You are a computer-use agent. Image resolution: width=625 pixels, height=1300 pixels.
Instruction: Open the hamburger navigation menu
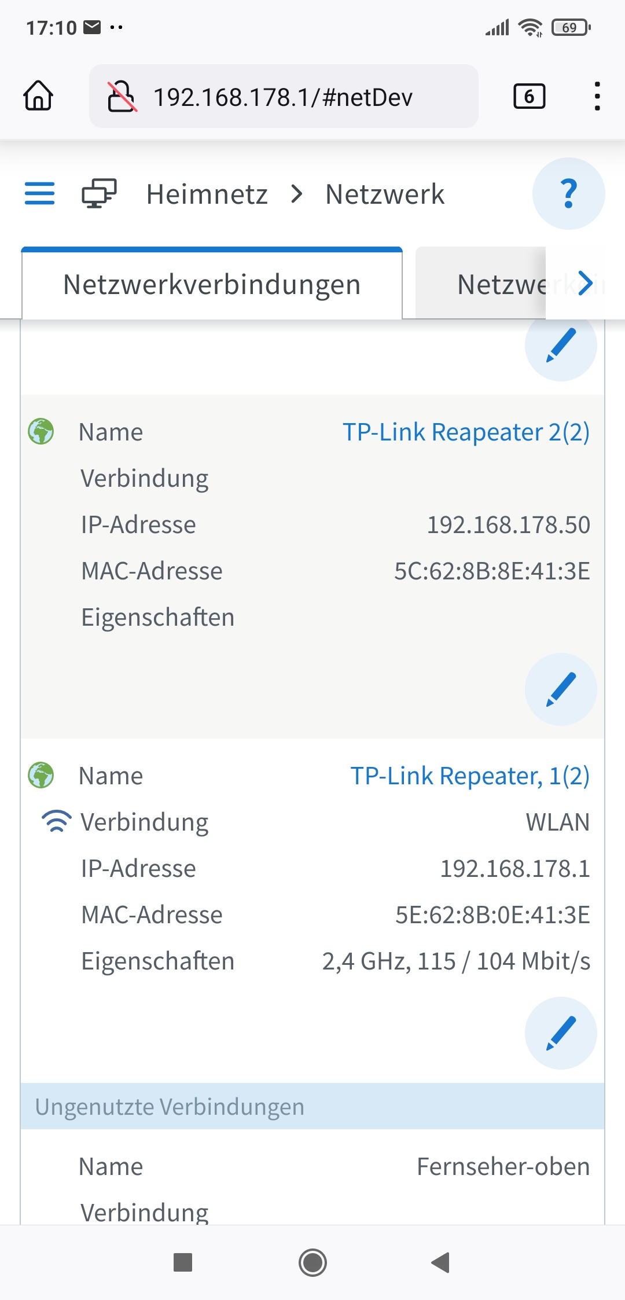pos(39,194)
